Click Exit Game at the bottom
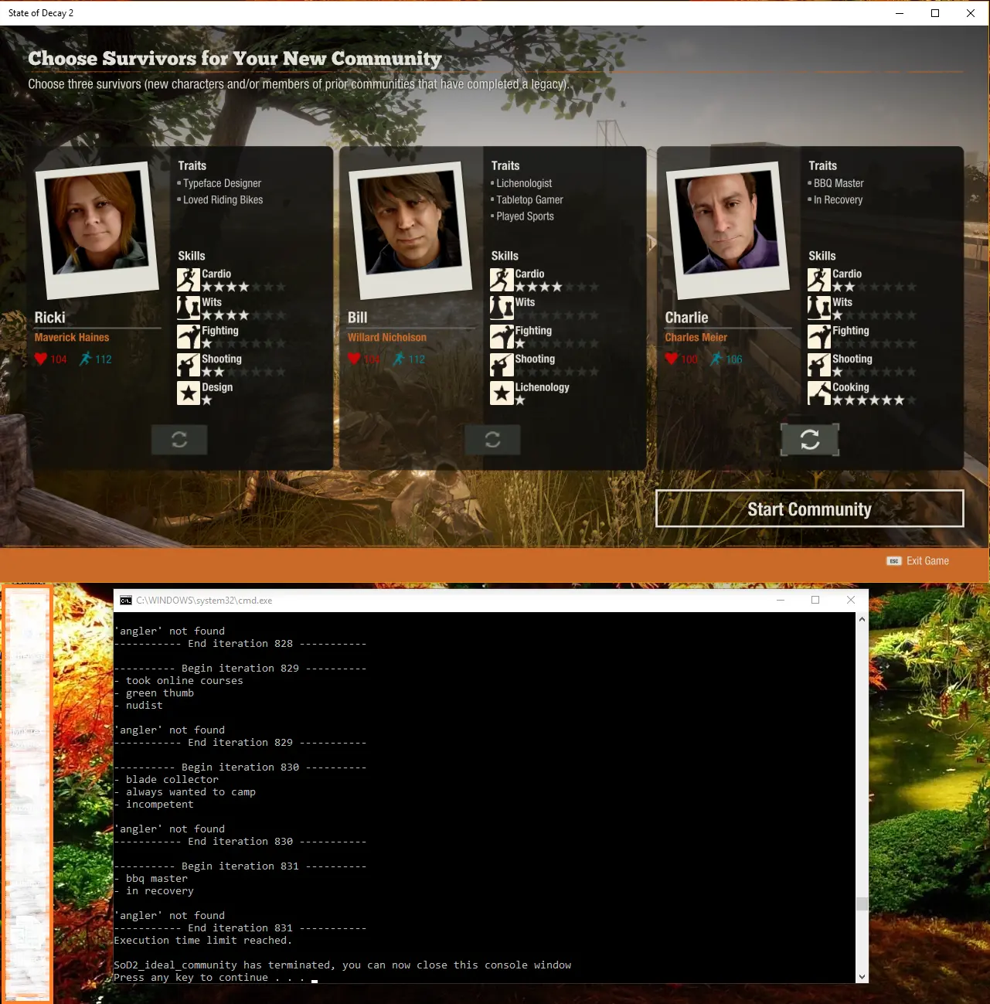This screenshot has width=990, height=1004. point(927,561)
